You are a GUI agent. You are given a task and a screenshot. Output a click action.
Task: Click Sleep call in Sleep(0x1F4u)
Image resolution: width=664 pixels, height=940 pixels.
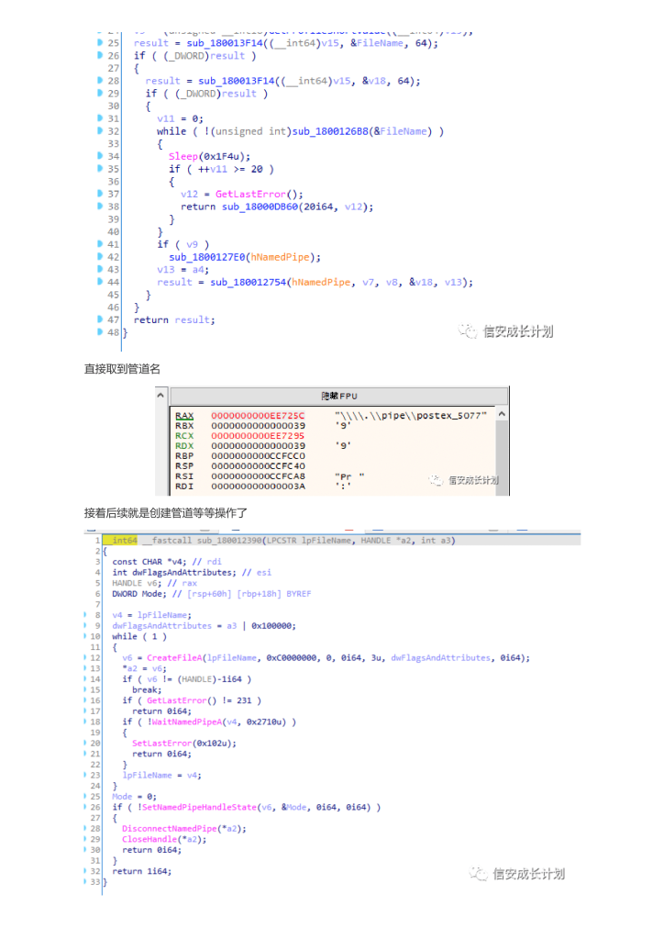183,156
